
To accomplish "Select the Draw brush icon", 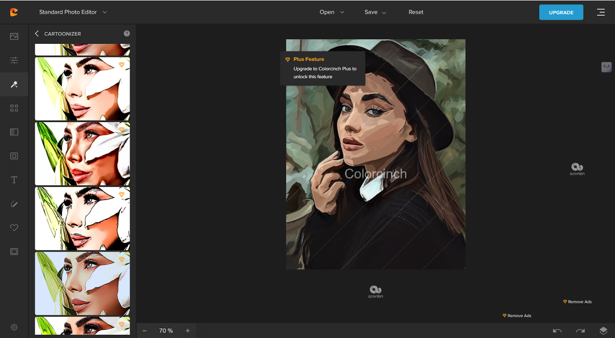I will [x=14, y=204].
